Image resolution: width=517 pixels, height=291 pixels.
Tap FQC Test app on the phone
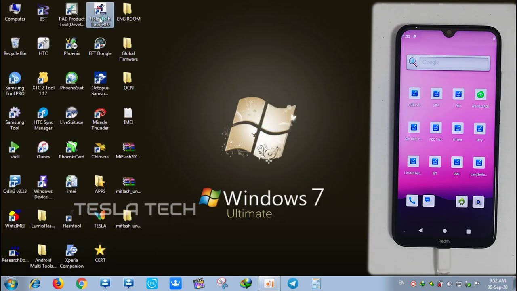(x=435, y=132)
